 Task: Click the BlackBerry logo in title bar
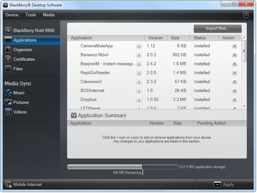pos(5,5)
